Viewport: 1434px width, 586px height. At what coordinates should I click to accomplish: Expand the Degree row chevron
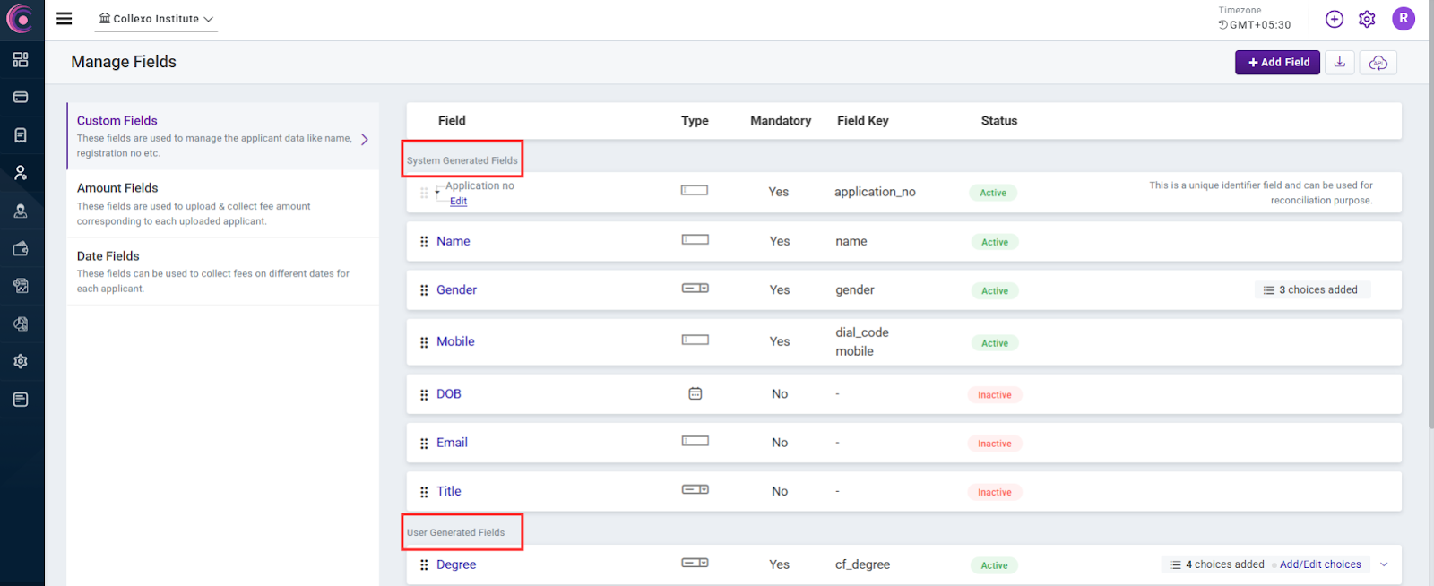[x=1384, y=564]
